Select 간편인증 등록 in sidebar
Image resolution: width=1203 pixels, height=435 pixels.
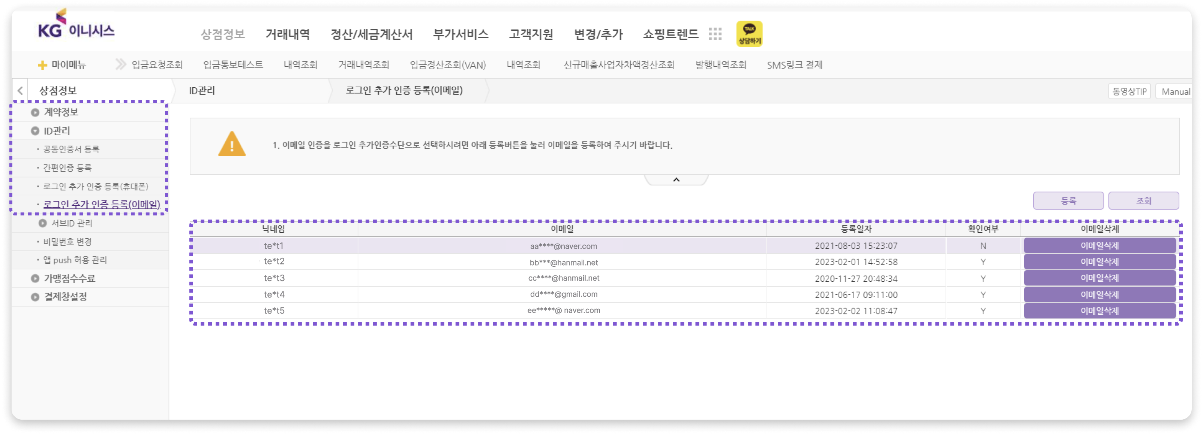click(67, 167)
